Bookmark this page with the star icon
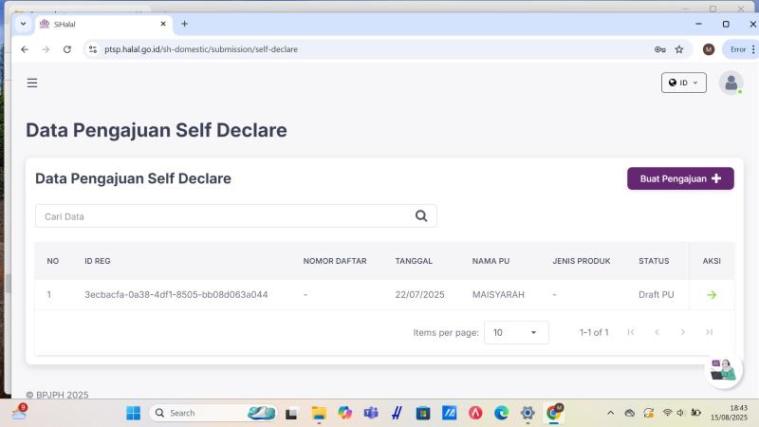This screenshot has width=759, height=427. pos(679,49)
